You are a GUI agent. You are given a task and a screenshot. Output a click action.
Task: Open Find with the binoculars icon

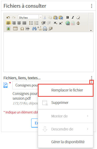pyautogui.click(x=34, y=29)
